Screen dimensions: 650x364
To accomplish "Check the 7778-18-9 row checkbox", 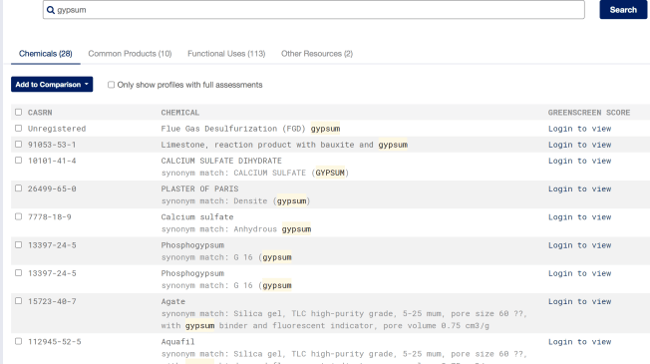I will pos(18,216).
